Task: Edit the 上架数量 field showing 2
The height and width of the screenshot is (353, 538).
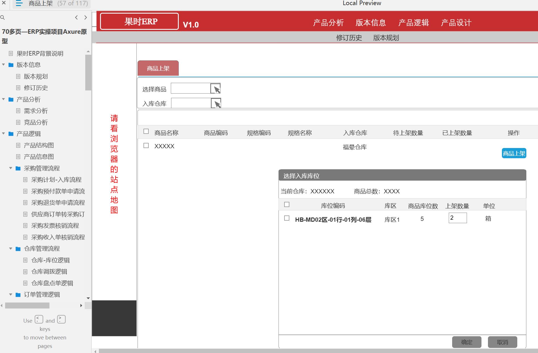Action: [x=458, y=218]
